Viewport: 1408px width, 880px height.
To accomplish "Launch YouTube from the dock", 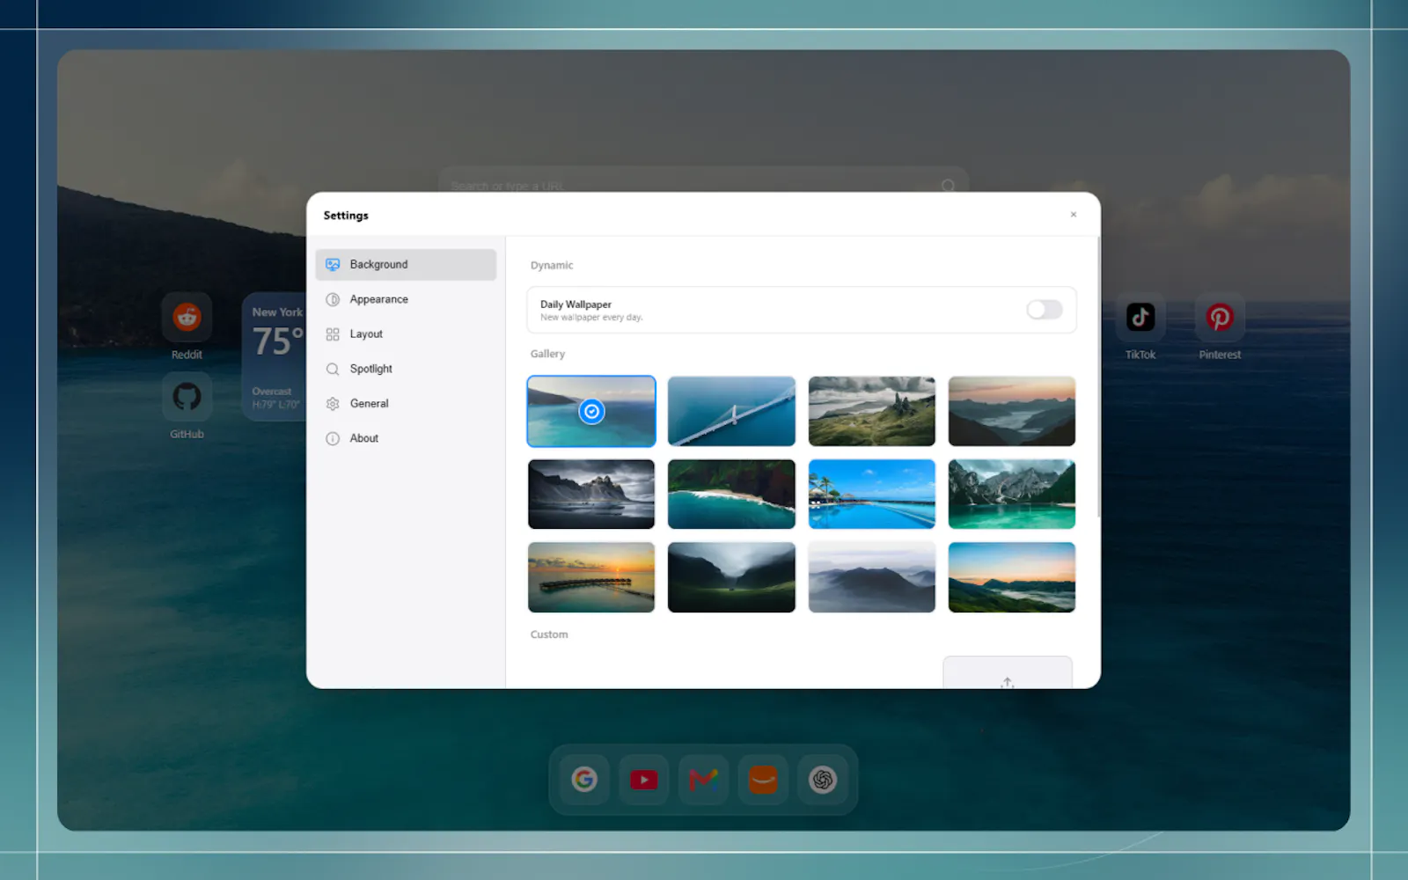I will pyautogui.click(x=644, y=780).
